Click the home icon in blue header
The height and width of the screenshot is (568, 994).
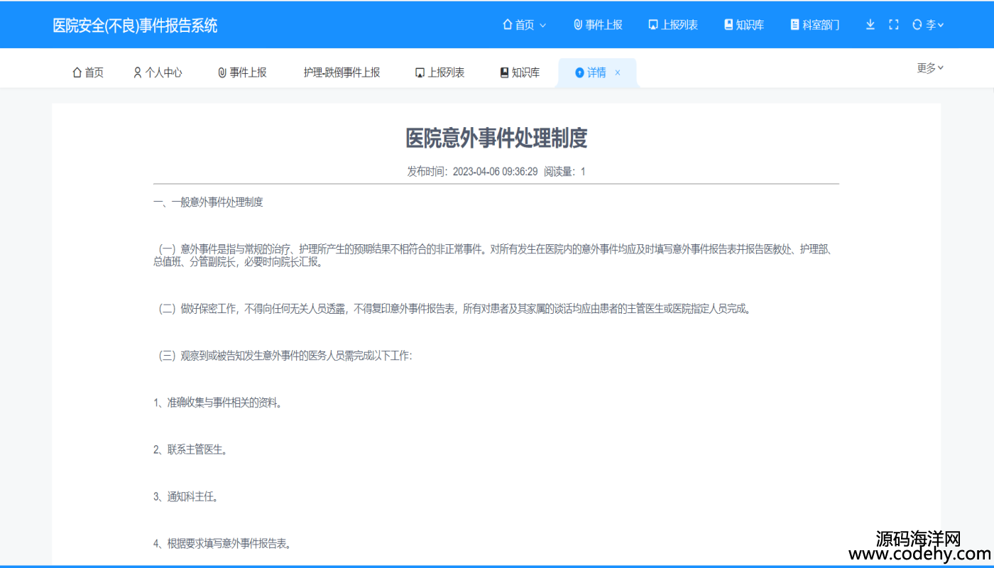point(507,25)
